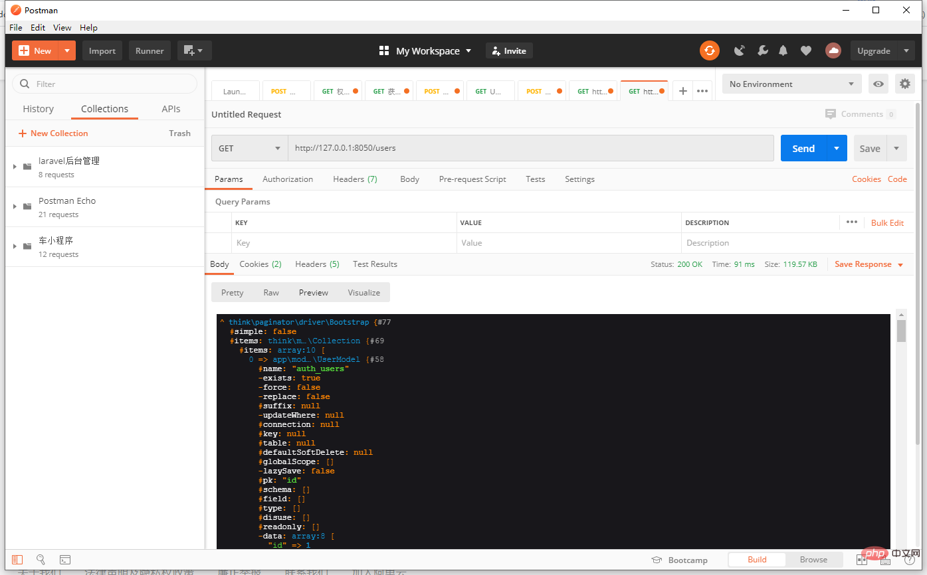The image size is (927, 575).
Task: Switch to Browse mode toggle
Action: click(813, 560)
